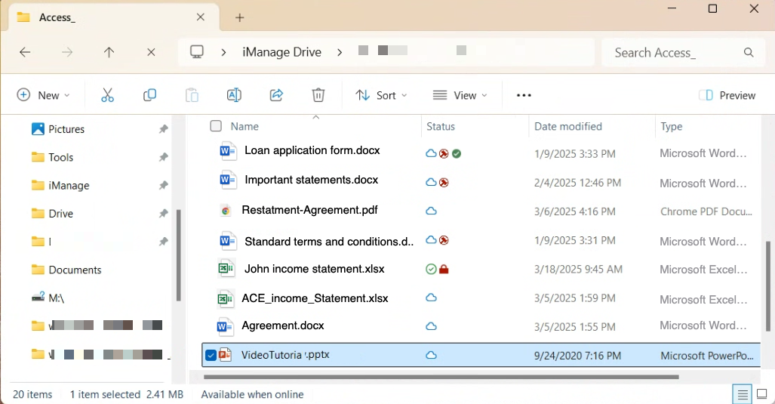Click the Delete trash can icon
775x404 pixels.
[x=318, y=95]
